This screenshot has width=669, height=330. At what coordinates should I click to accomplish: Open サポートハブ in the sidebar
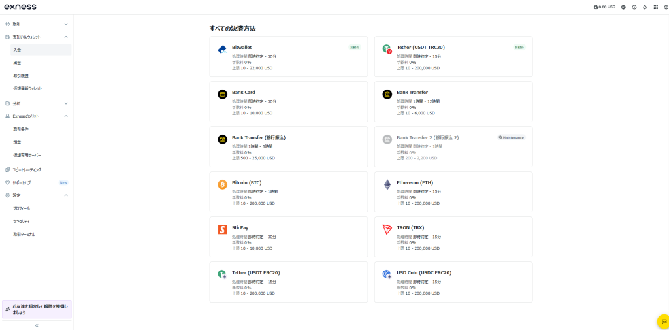click(x=37, y=183)
